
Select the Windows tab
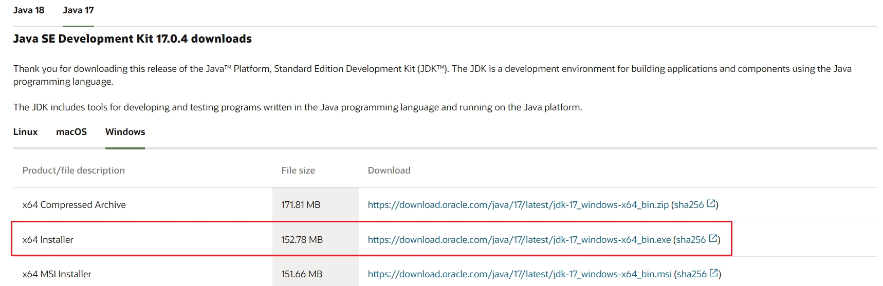tap(125, 132)
